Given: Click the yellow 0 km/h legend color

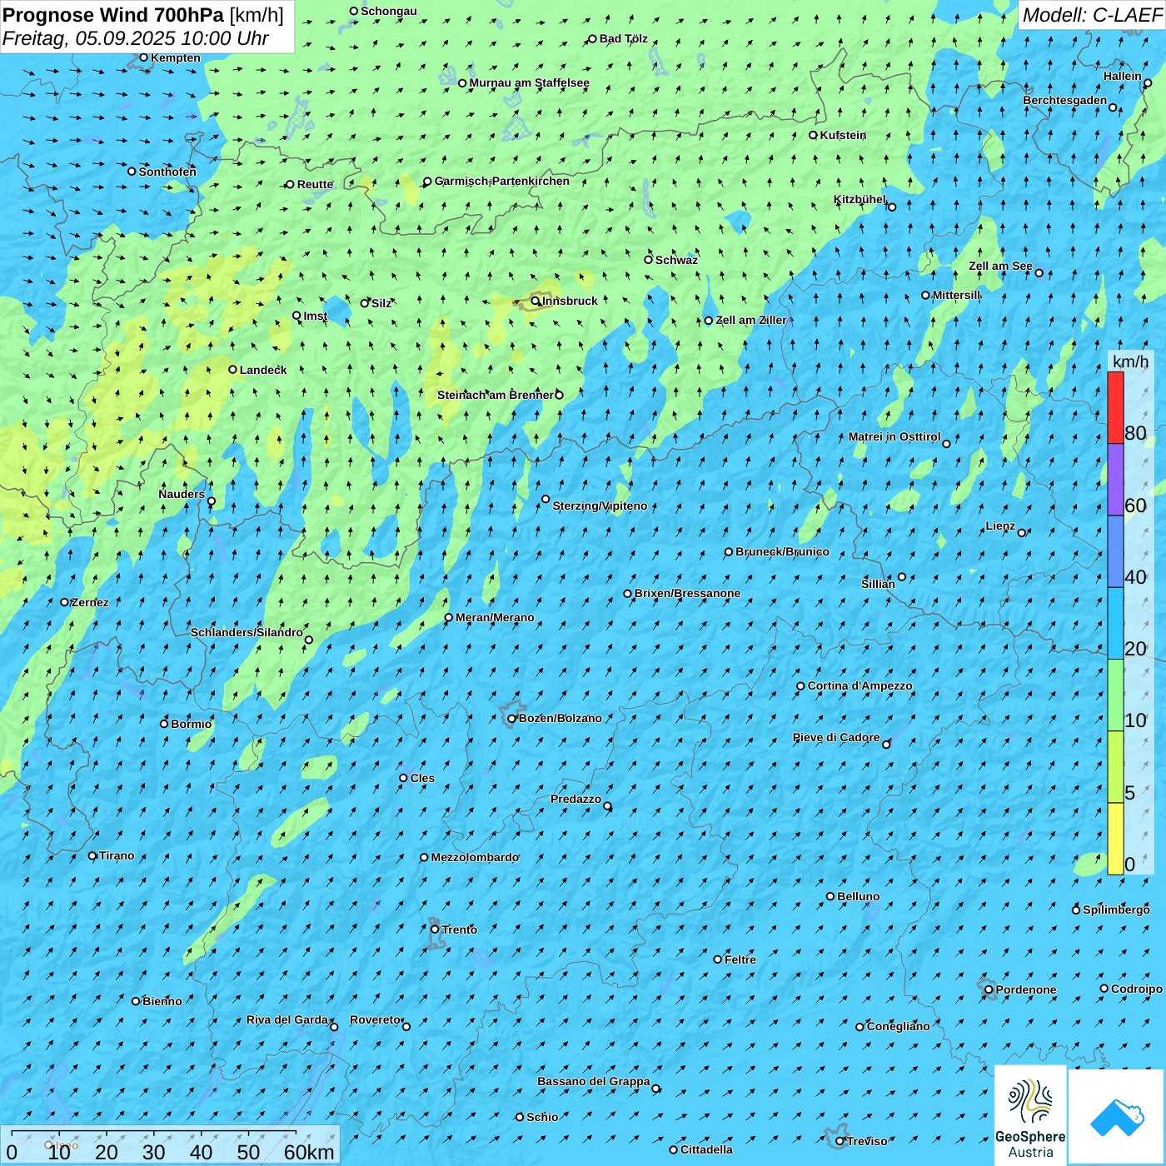Looking at the screenshot, I should [1116, 839].
